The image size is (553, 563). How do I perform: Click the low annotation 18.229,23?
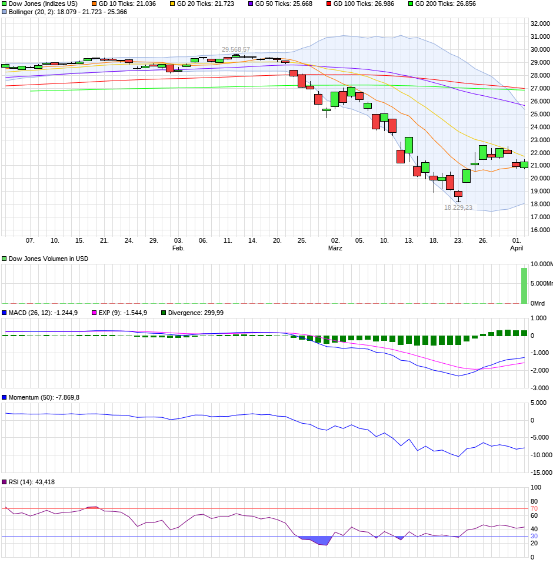pos(458,207)
